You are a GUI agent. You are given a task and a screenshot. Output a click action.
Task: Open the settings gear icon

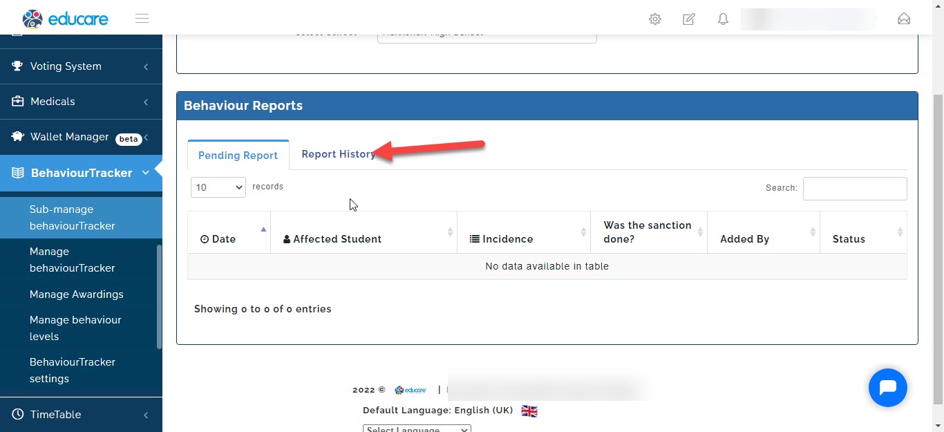click(655, 19)
